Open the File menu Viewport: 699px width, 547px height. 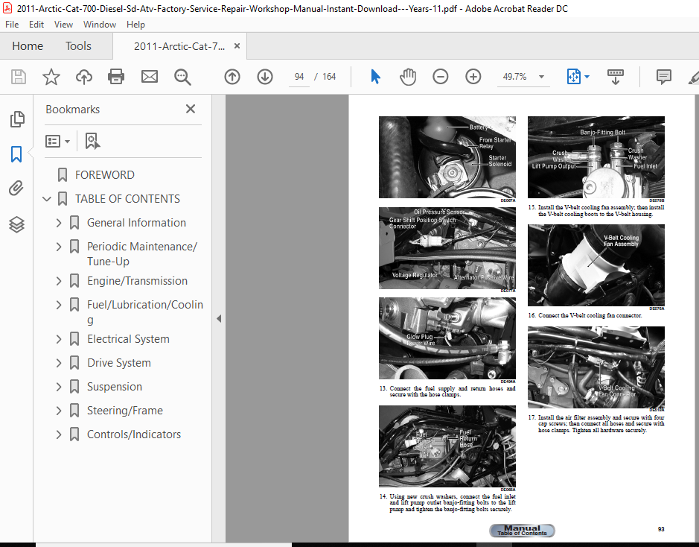point(12,25)
